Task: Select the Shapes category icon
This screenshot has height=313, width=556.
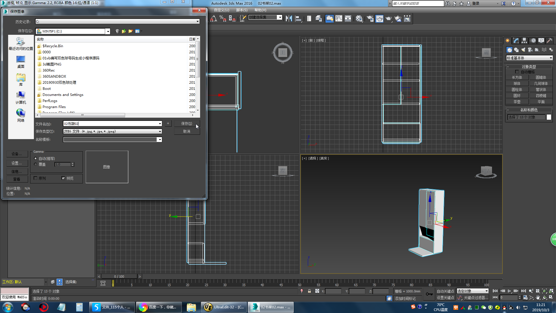Action: click(x=516, y=50)
